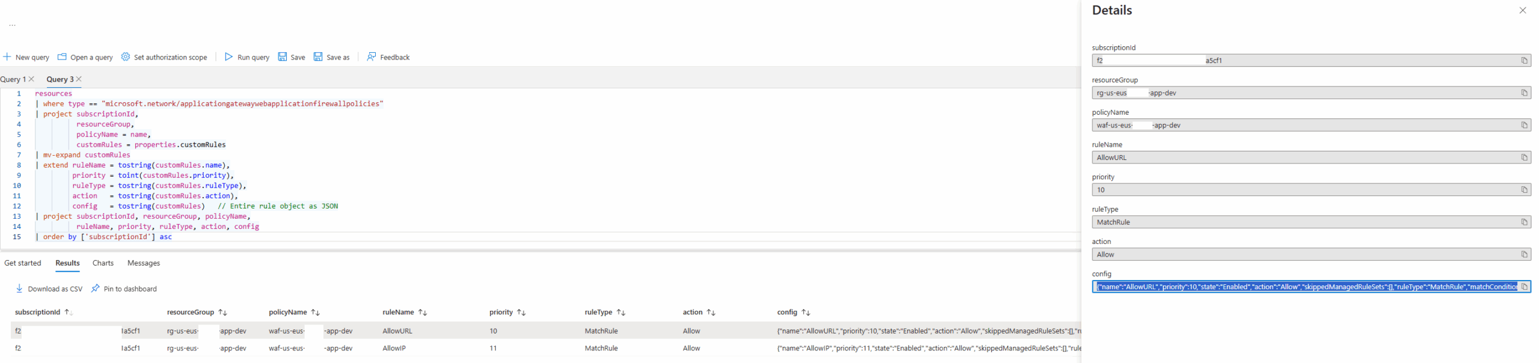Pin results to dashboard

(x=124, y=289)
